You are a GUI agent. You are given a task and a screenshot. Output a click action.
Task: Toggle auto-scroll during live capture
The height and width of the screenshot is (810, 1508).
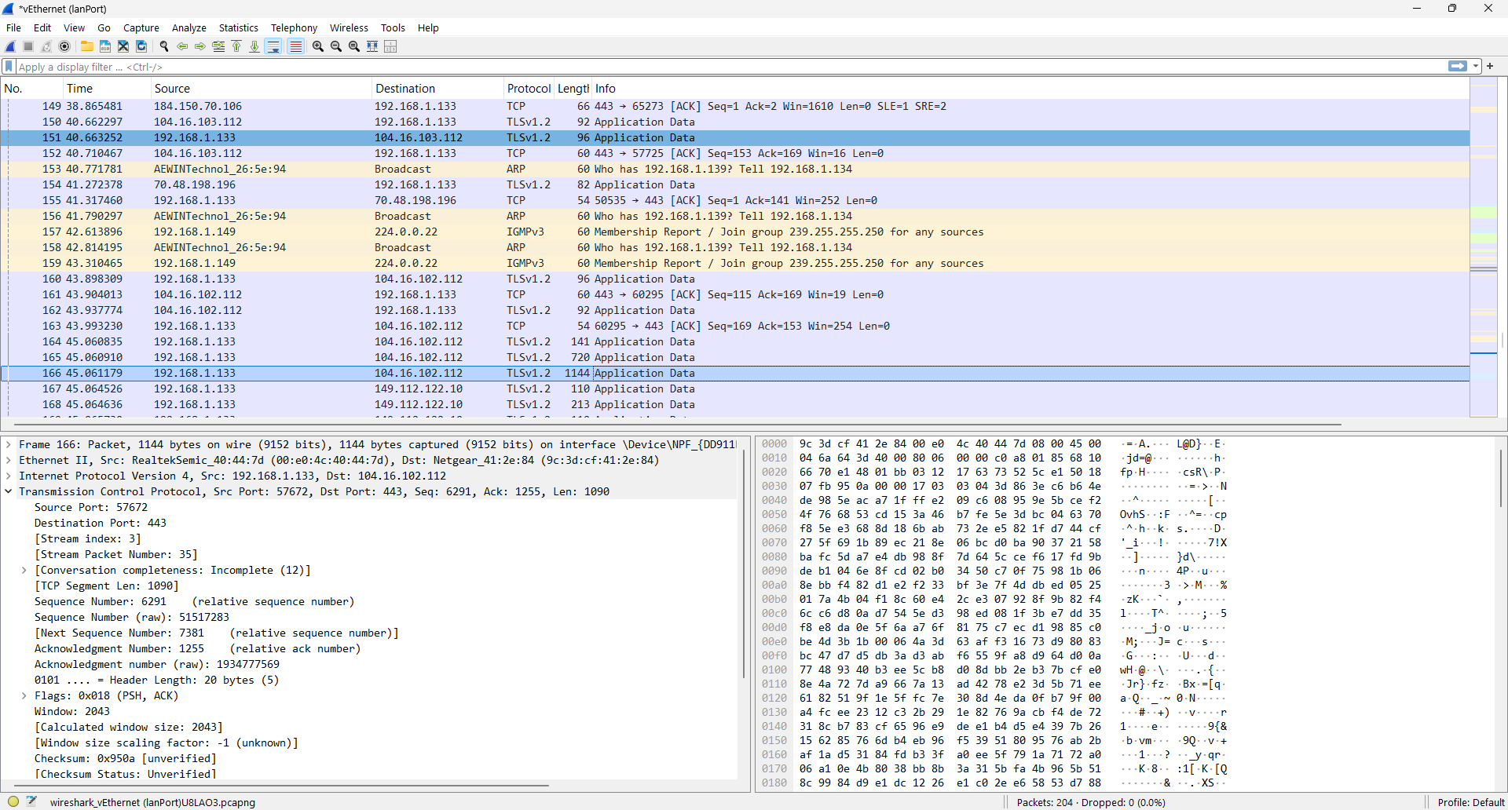pyautogui.click(x=273, y=46)
